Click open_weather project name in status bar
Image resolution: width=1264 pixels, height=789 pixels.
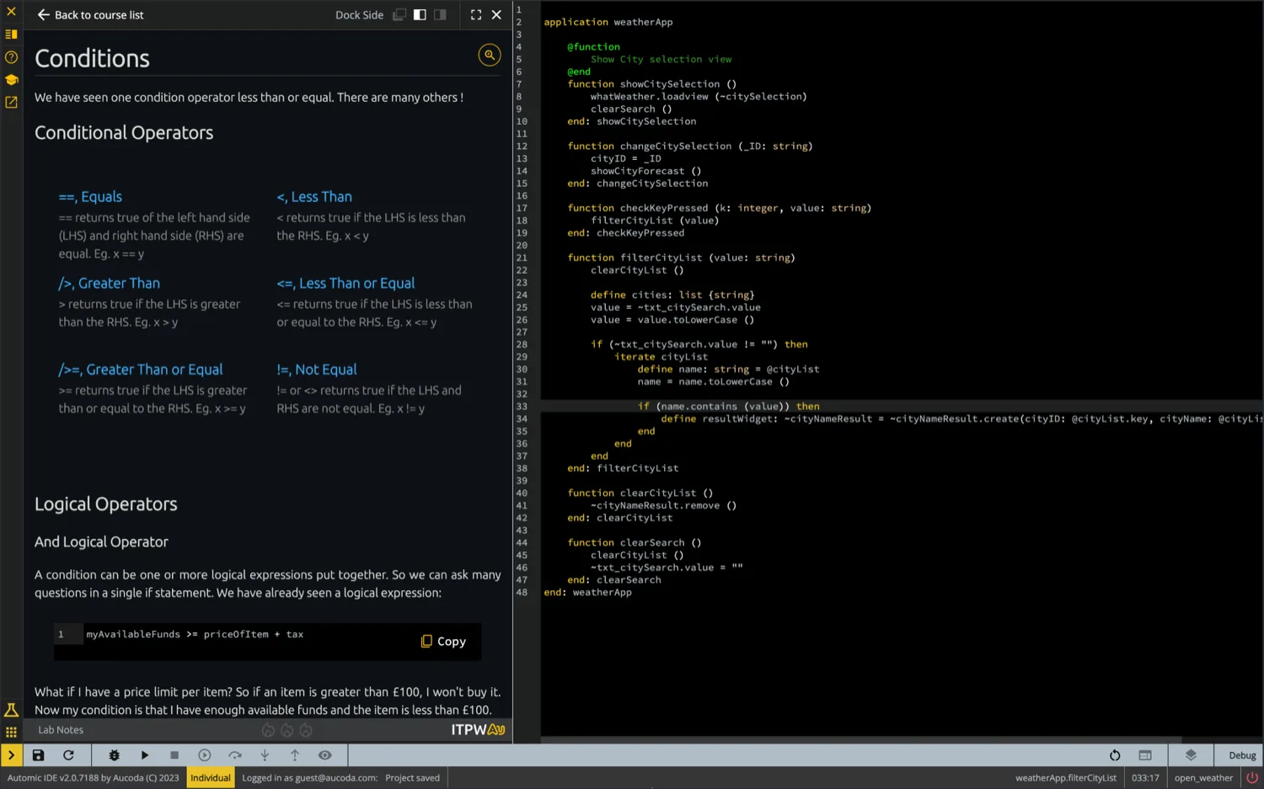click(1203, 778)
